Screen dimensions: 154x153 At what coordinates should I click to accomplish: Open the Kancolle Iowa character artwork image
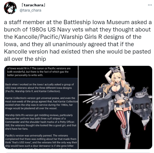pyautogui.click(x=115, y=107)
